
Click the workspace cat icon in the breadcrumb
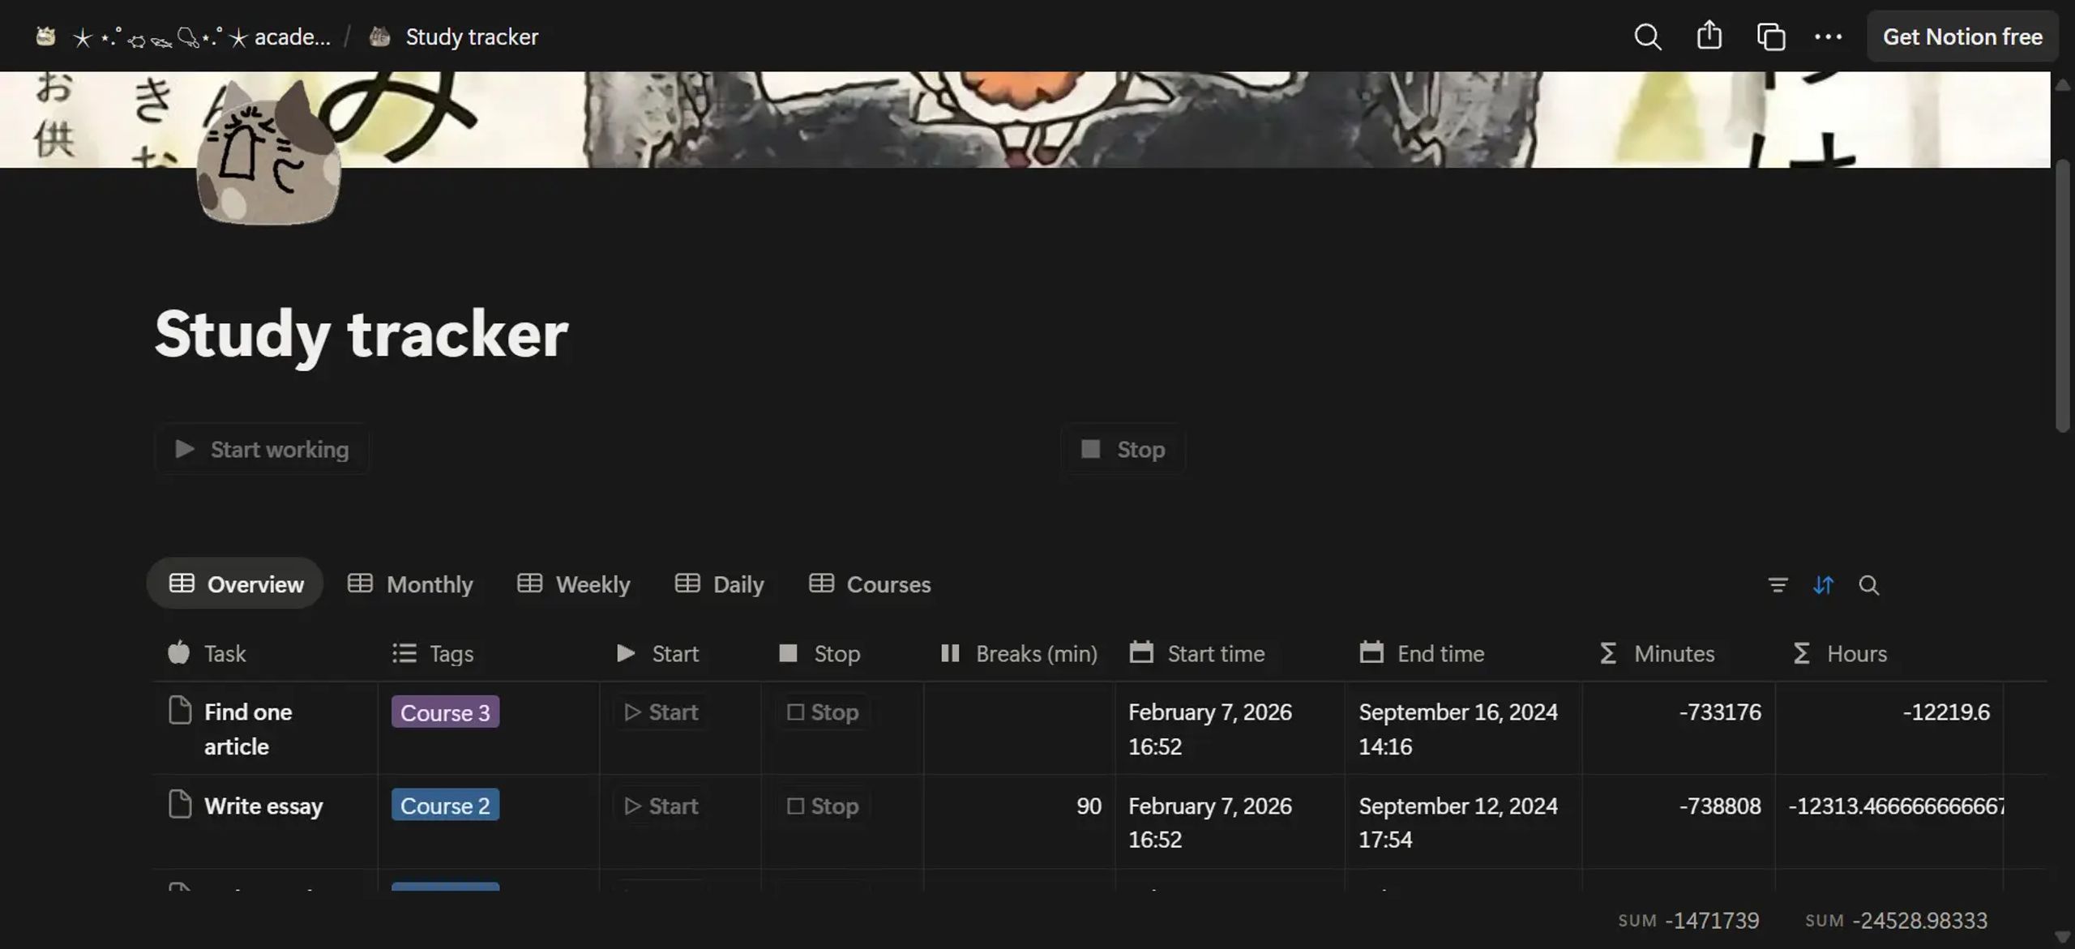tap(45, 36)
